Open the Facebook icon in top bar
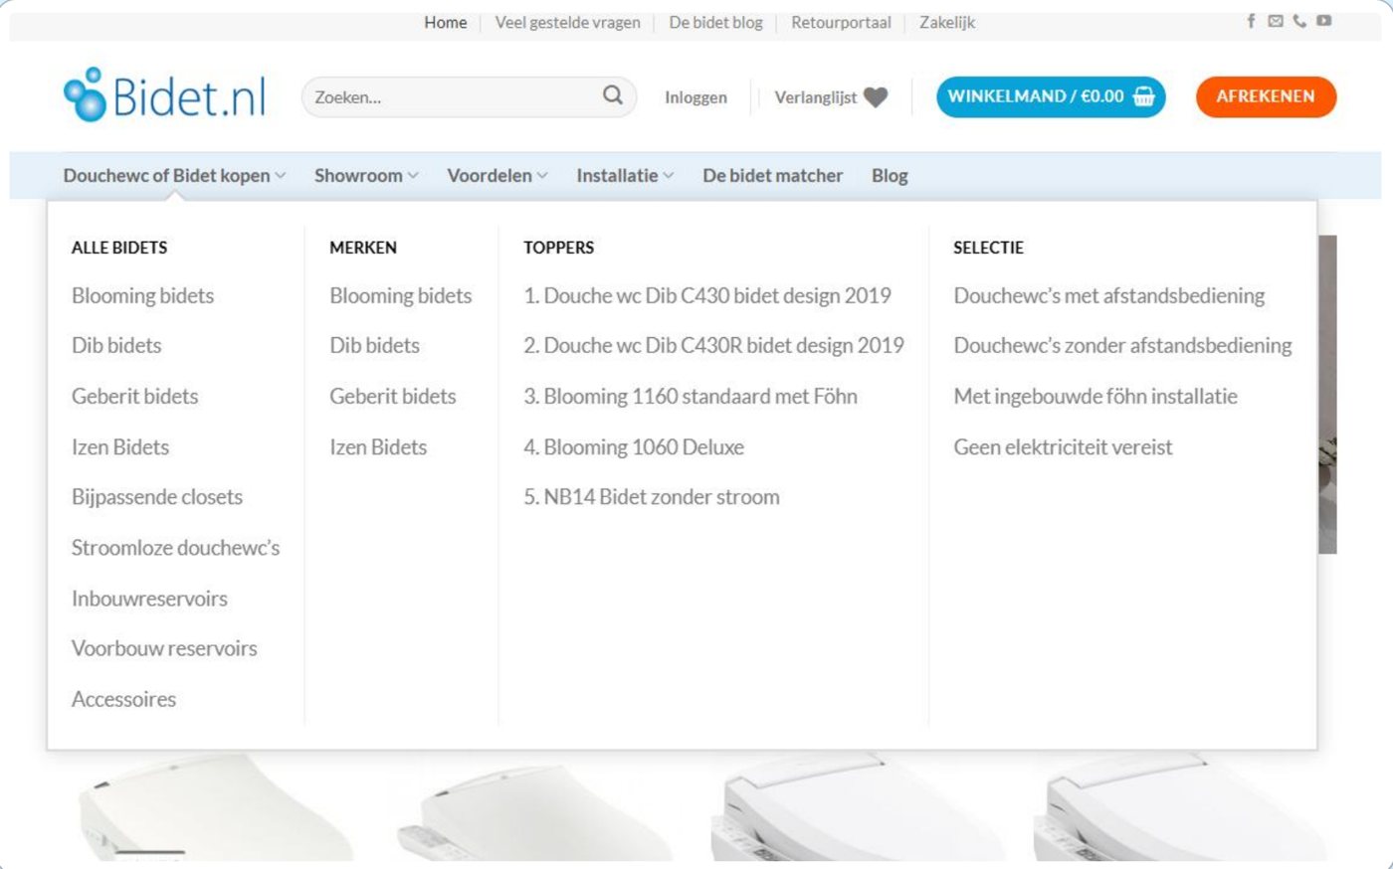 click(x=1251, y=21)
